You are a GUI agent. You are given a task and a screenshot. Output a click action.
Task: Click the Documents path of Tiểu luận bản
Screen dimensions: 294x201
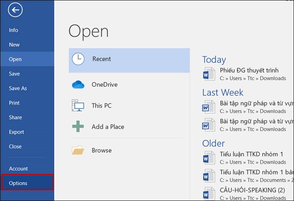pyautogui.click(x=257, y=180)
